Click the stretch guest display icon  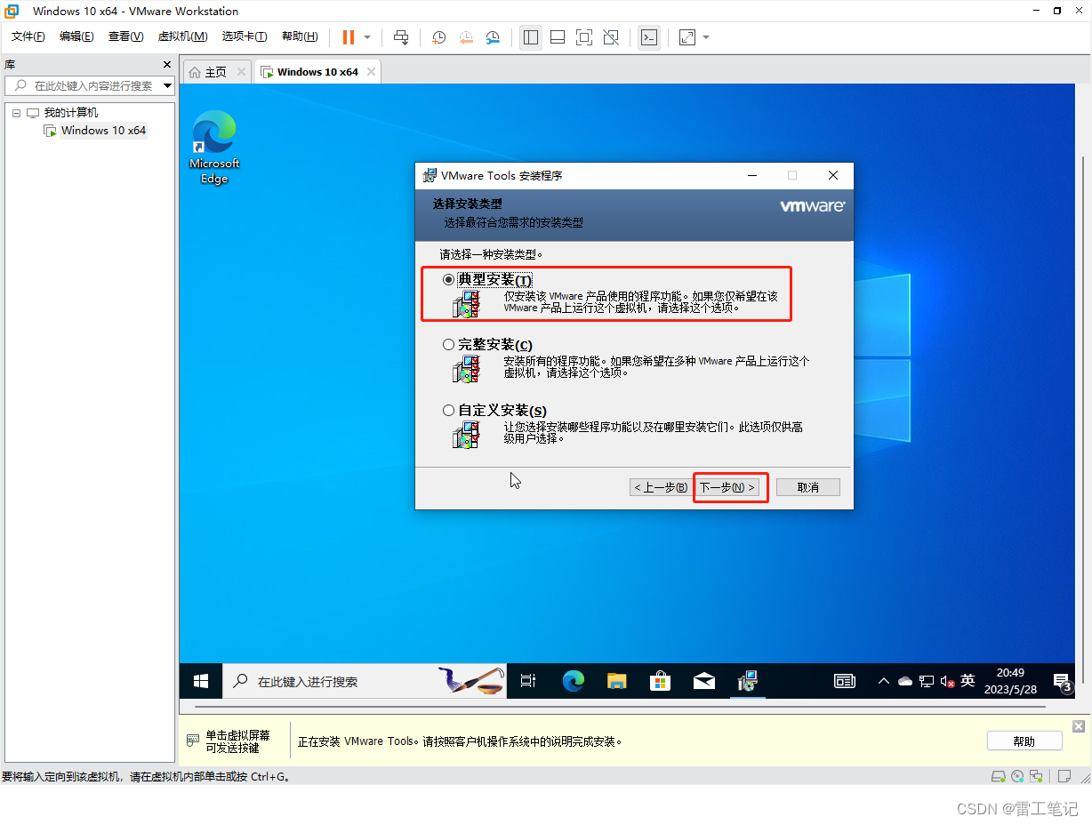[687, 37]
